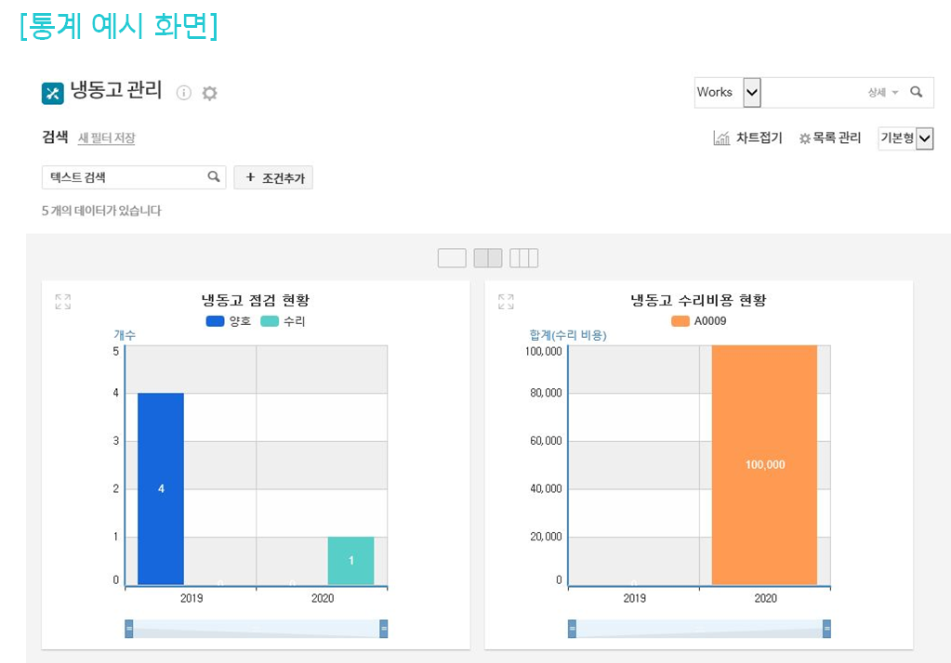This screenshot has width=951, height=663.
Task: Open settings gear next to 냉동고 관리
Action: point(210,93)
